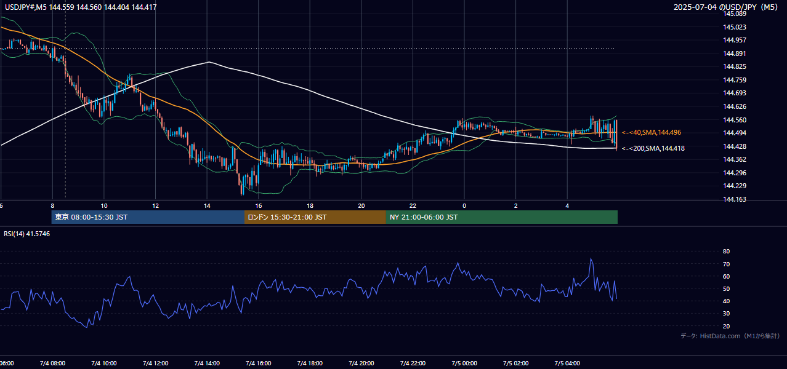Click the <--<40,SMA,144.496 orange label
Viewport: 787px width, 369px height.
pyautogui.click(x=652, y=133)
